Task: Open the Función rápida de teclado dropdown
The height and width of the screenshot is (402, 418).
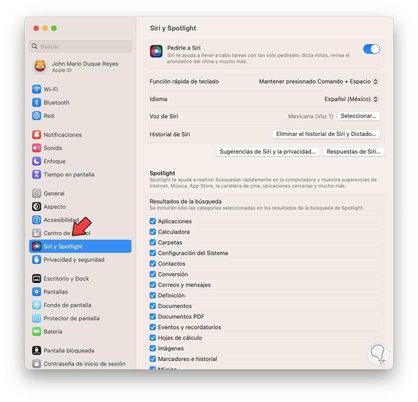Action: [x=319, y=82]
